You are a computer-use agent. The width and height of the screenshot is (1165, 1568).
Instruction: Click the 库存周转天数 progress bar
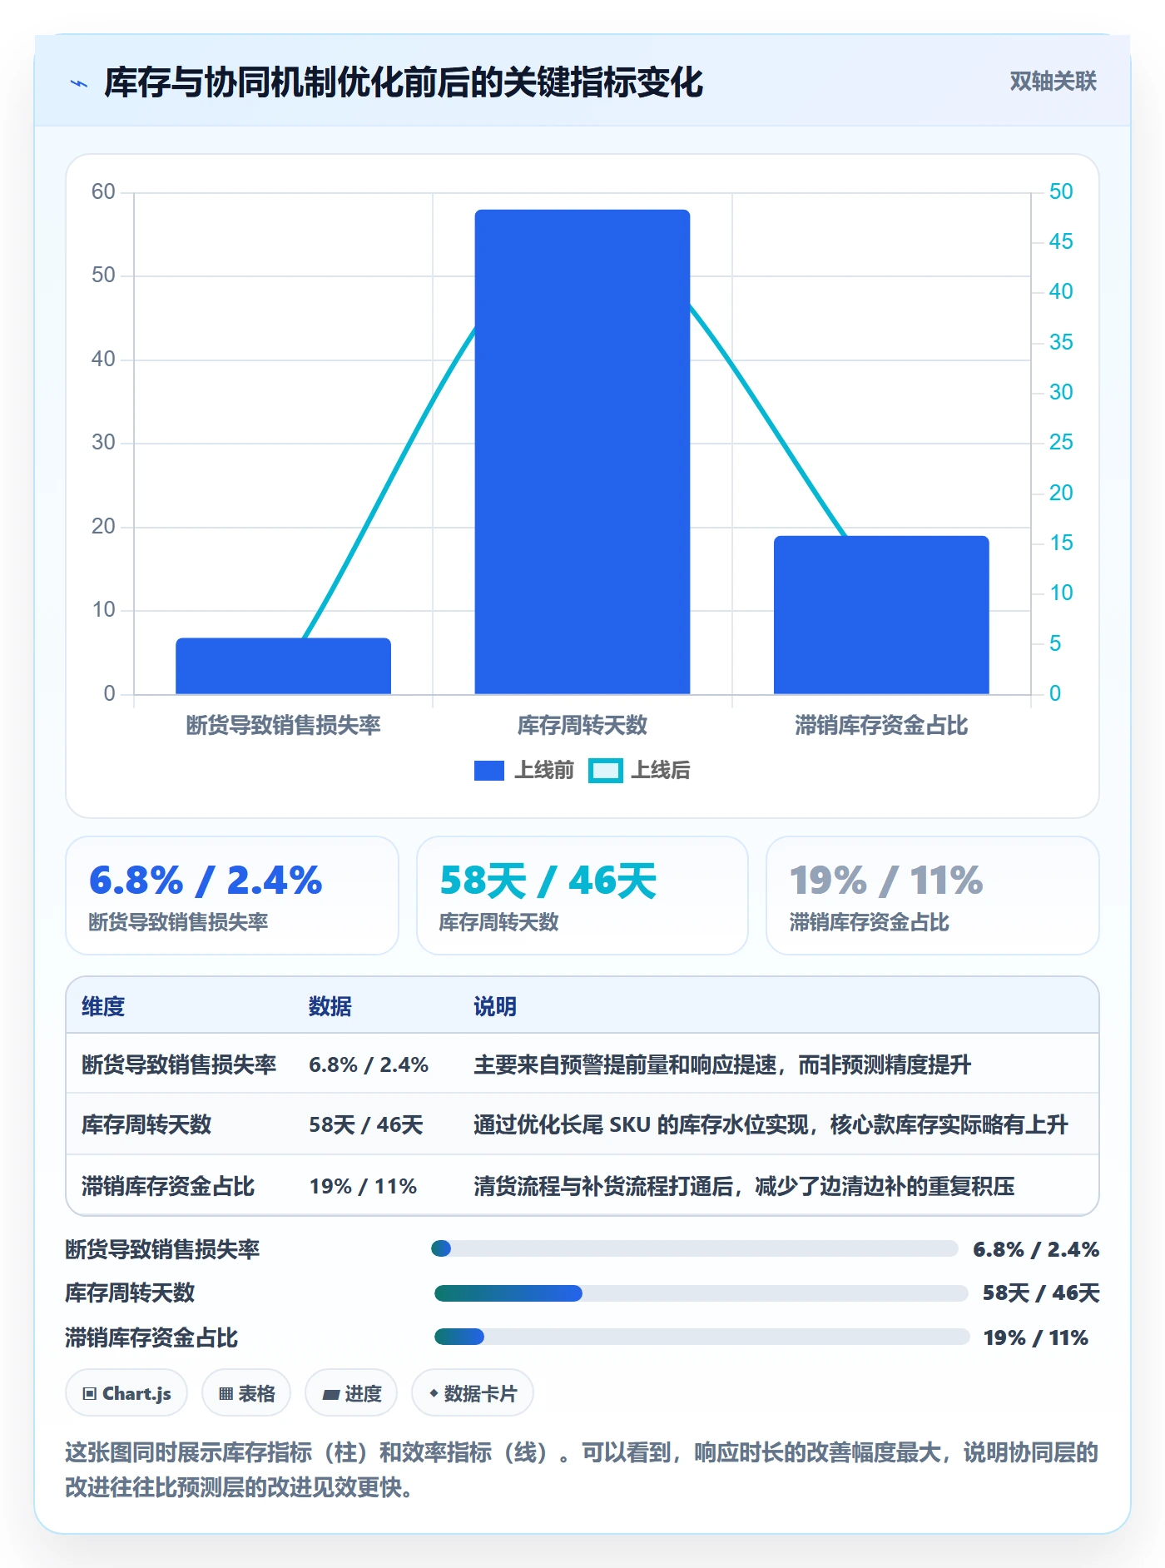pos(701,1293)
